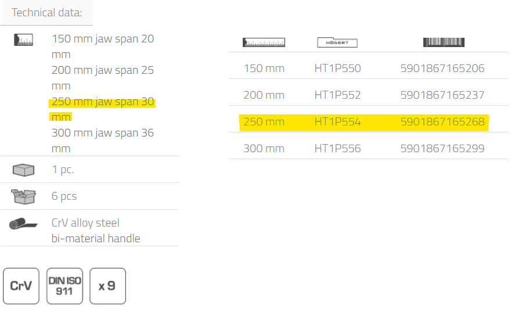The height and width of the screenshot is (309, 511).
Task: Click the DIN ISO 911 badge
Action: pos(64,286)
